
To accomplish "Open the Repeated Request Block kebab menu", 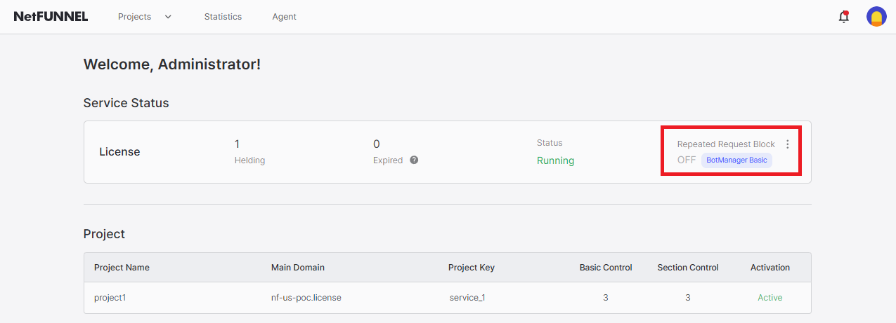I will point(787,144).
